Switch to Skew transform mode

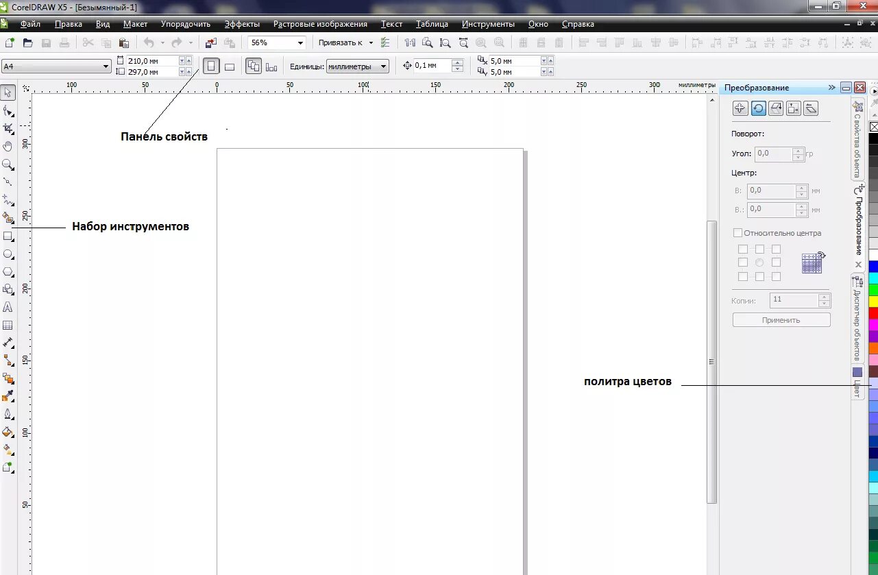pos(811,108)
